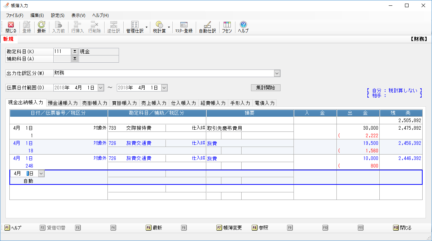Select the 現金出納帳入力 tab

[26, 103]
